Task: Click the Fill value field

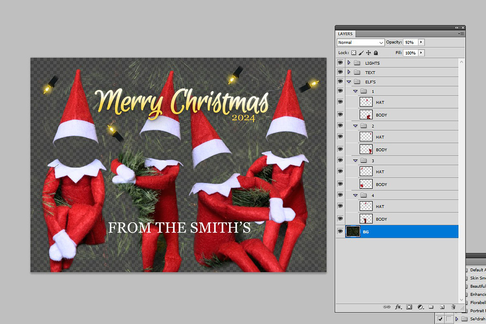Action: (410, 53)
